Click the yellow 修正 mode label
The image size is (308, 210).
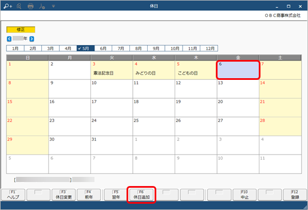pyautogui.click(x=21, y=30)
